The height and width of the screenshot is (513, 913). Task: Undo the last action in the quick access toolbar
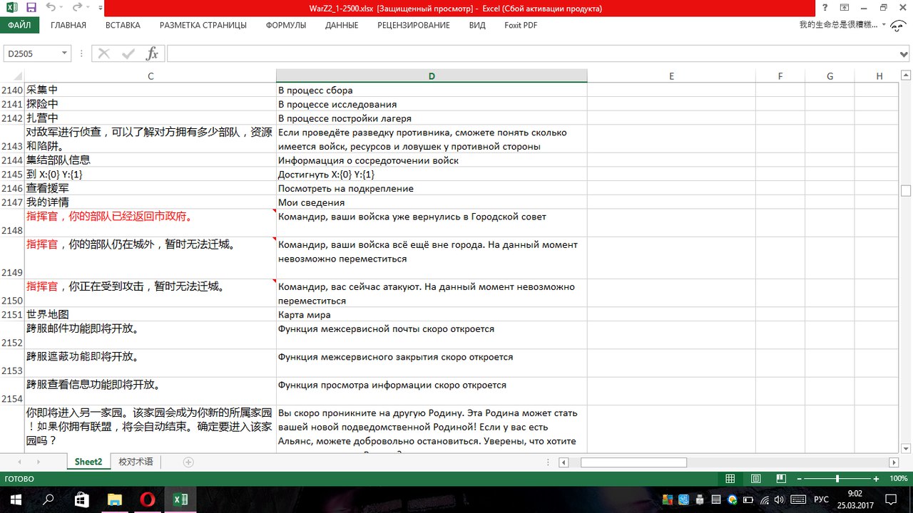50,8
